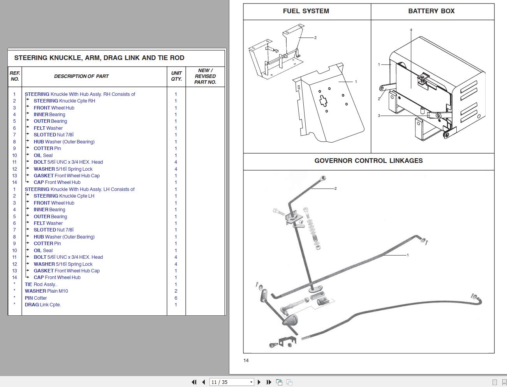Click the GOVERNOR CONTROL LINKAGES title
Screen dimensions: 507x387
coord(369,161)
